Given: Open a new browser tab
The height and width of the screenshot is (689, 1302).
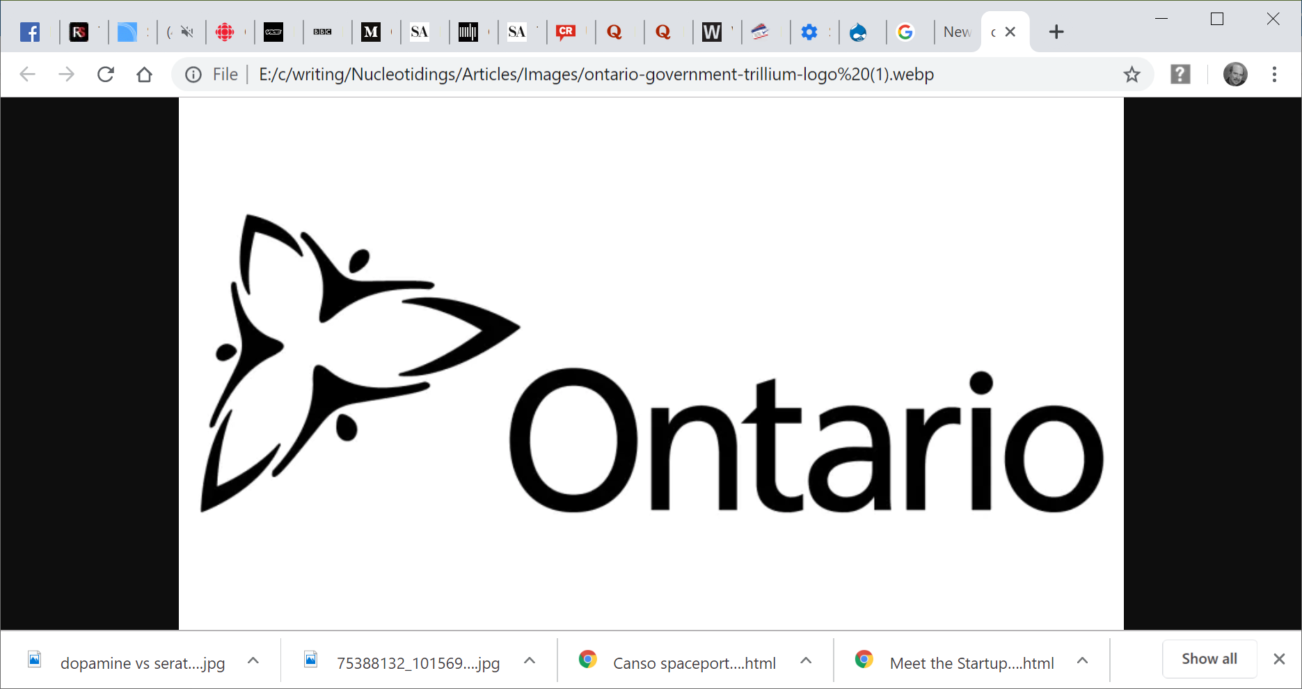Looking at the screenshot, I should 1056,32.
